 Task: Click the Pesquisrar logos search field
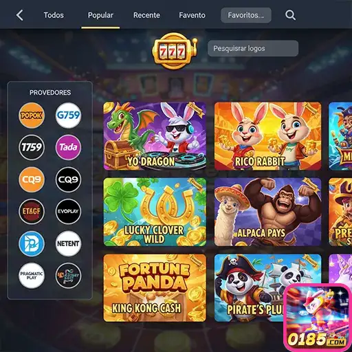[253, 48]
